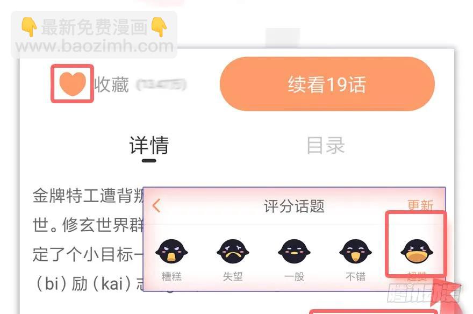The image size is (473, 314).
Task: Choose the 一般 rating label
Action: (294, 276)
